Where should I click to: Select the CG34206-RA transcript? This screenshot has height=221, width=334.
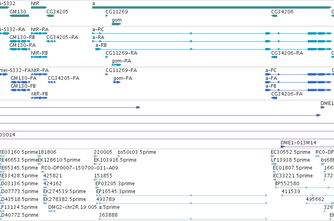(274, 57)
